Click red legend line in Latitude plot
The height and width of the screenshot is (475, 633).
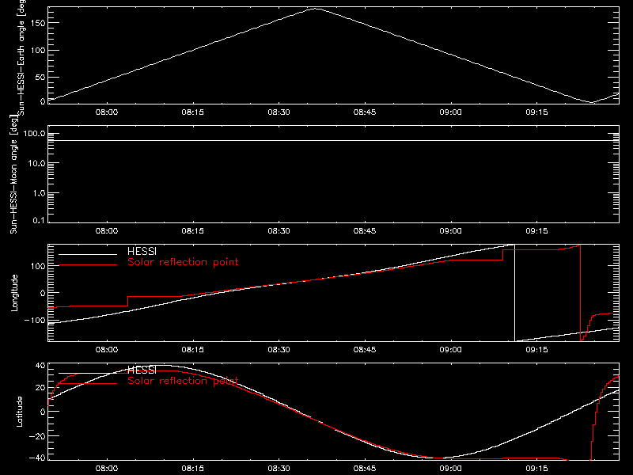pos(88,383)
